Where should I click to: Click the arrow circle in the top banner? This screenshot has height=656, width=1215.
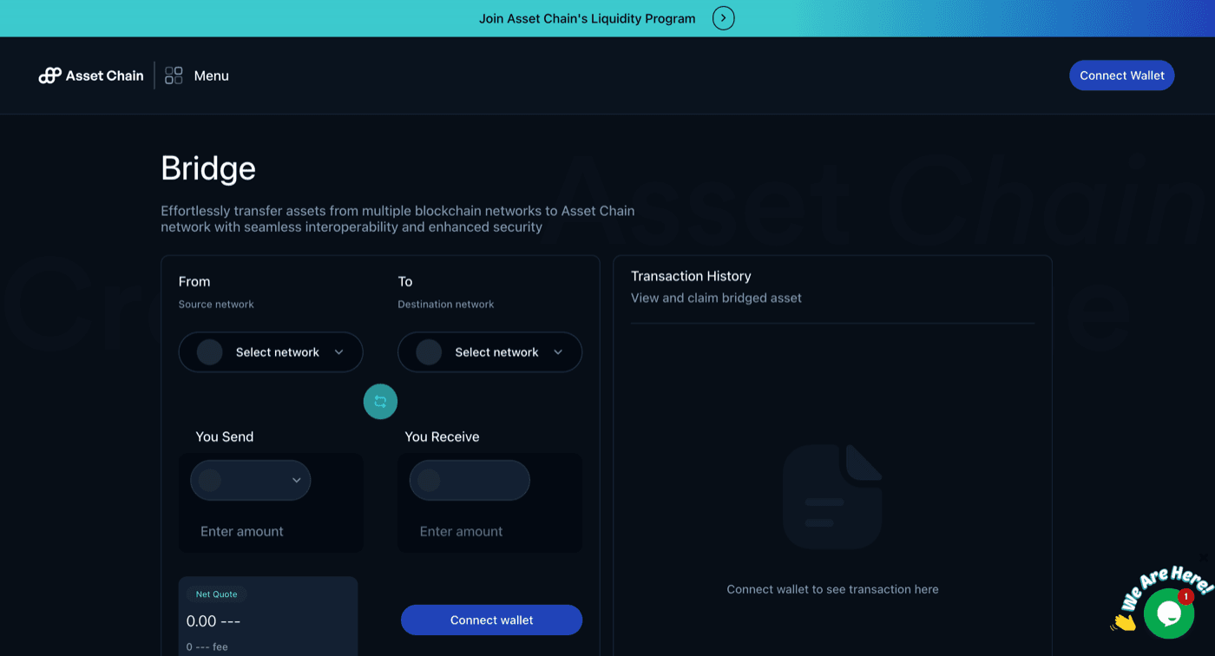(x=723, y=18)
